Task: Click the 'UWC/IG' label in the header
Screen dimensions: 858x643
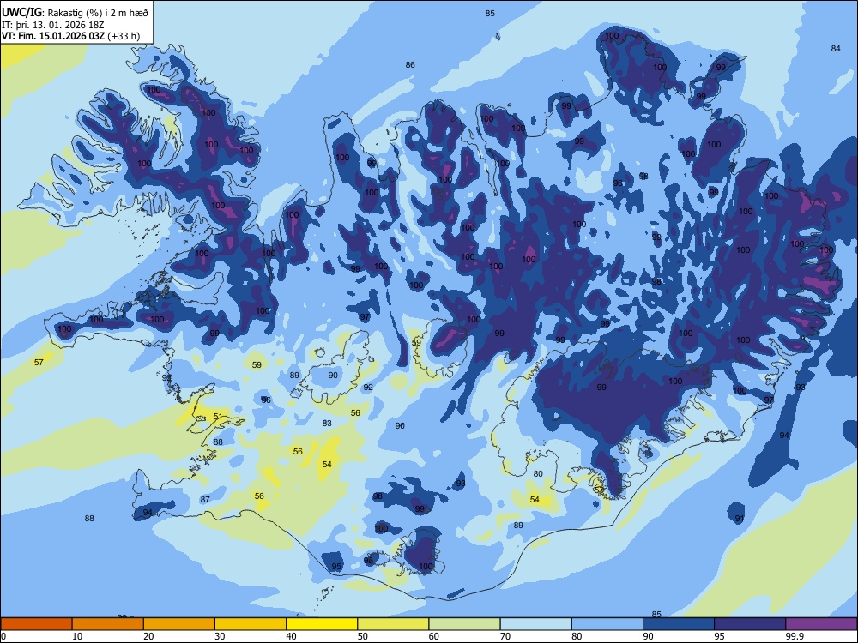Action: pyautogui.click(x=22, y=12)
